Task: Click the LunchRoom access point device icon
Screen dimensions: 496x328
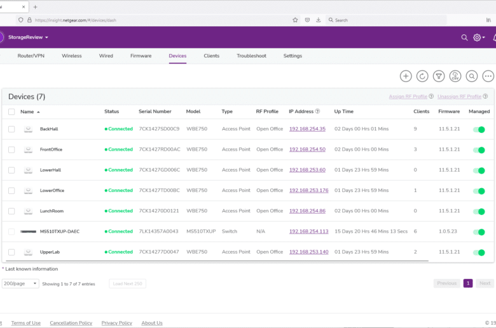Action: pyautogui.click(x=28, y=211)
